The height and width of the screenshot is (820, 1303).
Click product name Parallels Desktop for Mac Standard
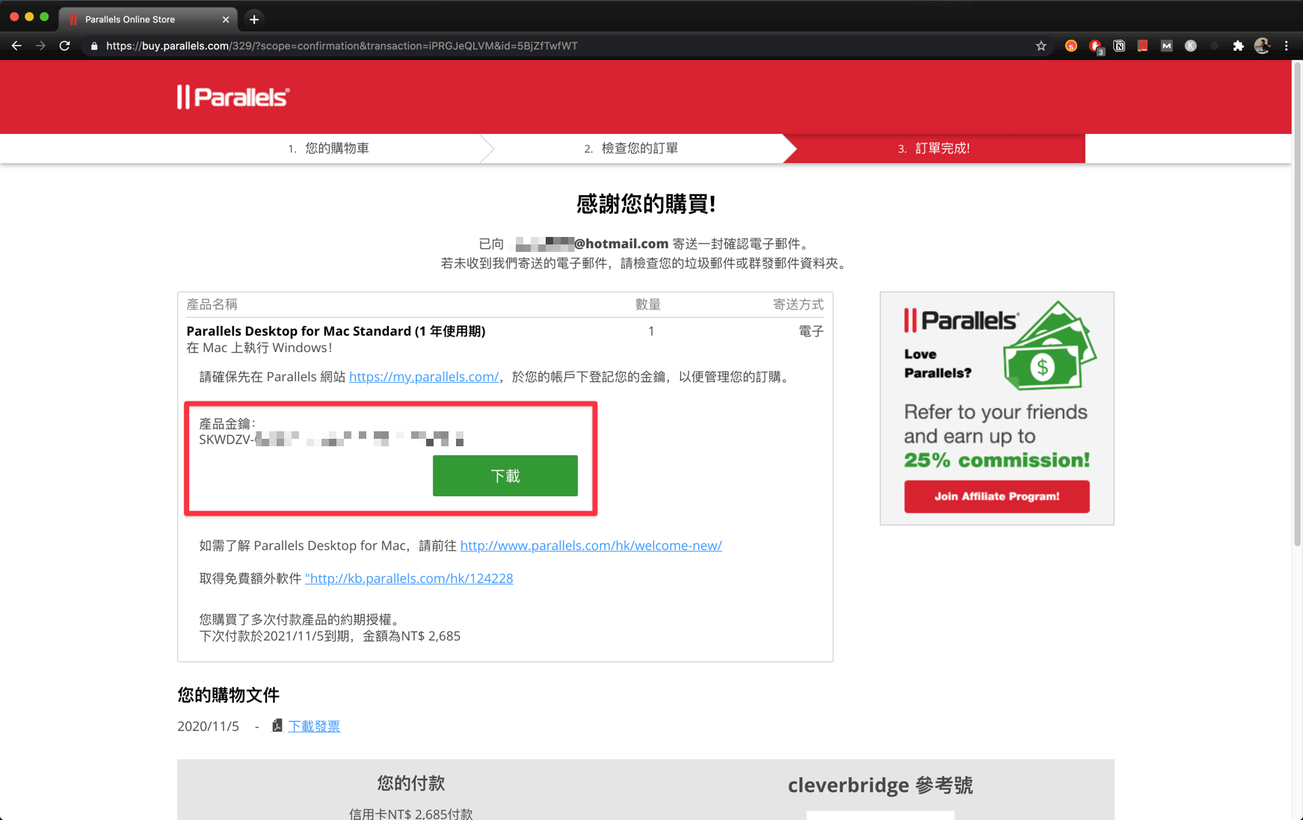336,331
